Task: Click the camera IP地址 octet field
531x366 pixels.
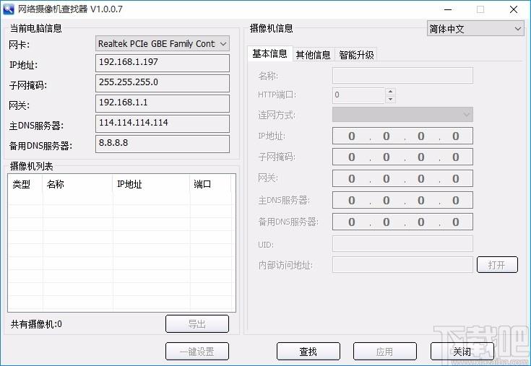Action: point(402,136)
